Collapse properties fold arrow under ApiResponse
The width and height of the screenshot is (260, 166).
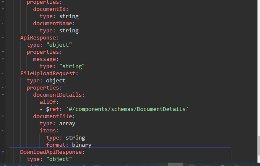pyautogui.click(x=3, y=52)
